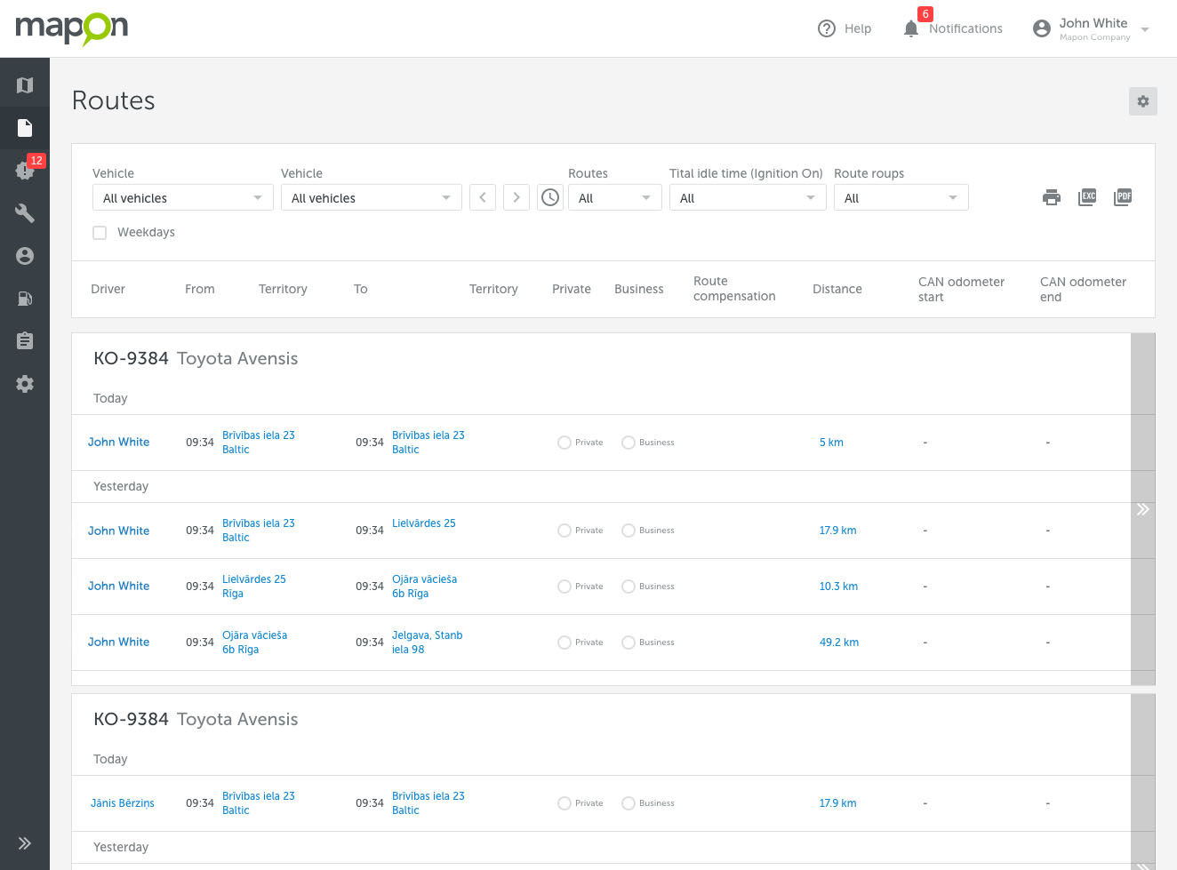
Task: Open the drivers person sidebar icon
Action: 25,256
